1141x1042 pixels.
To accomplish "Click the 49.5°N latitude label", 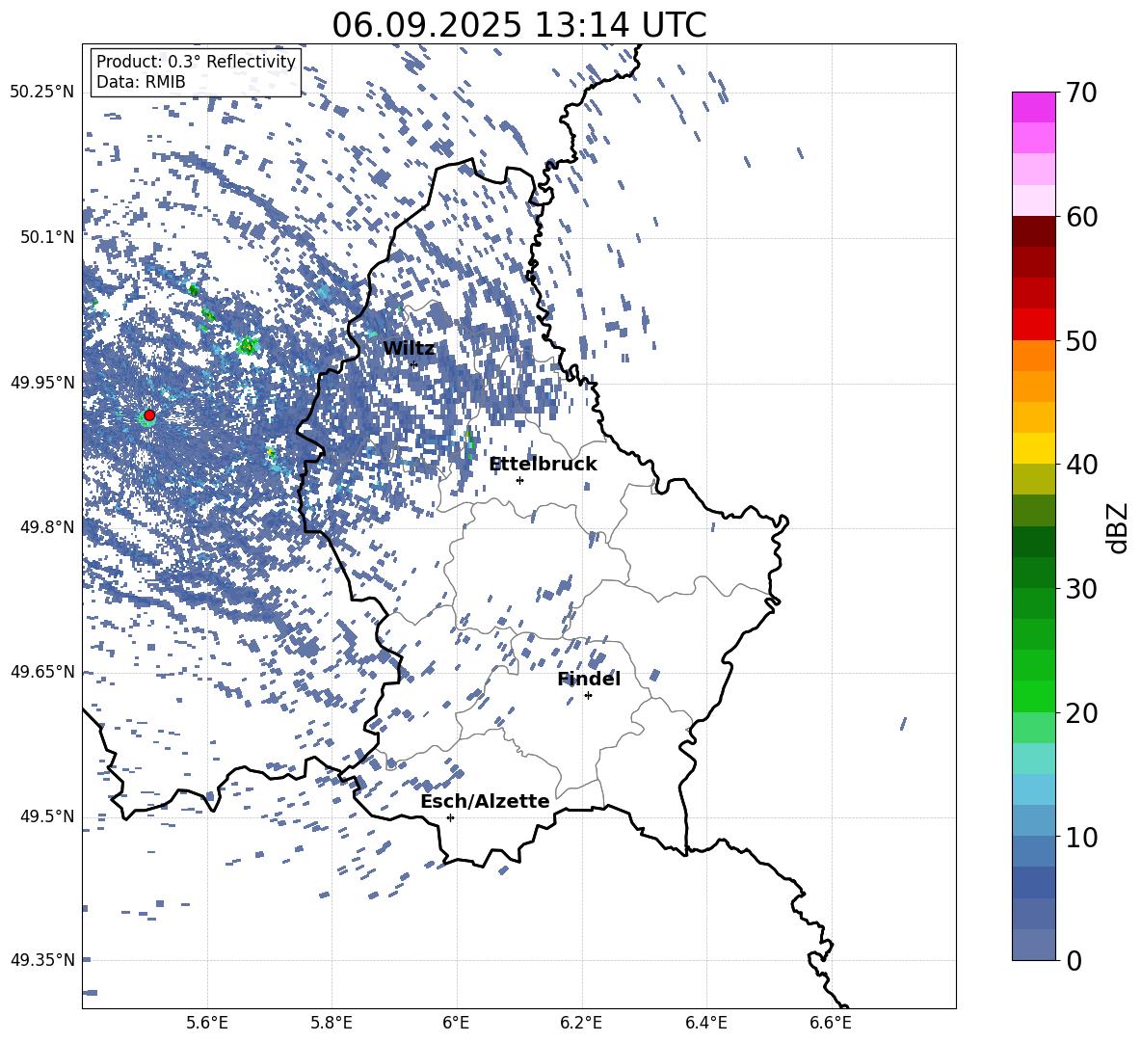I will pos(47,815).
